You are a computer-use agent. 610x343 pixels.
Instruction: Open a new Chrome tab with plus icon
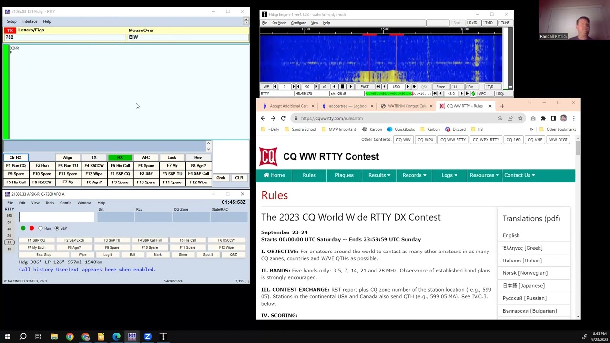pyautogui.click(x=502, y=106)
